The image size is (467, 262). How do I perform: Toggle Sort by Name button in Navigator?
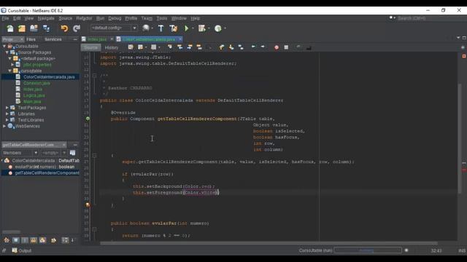tap(65, 240)
